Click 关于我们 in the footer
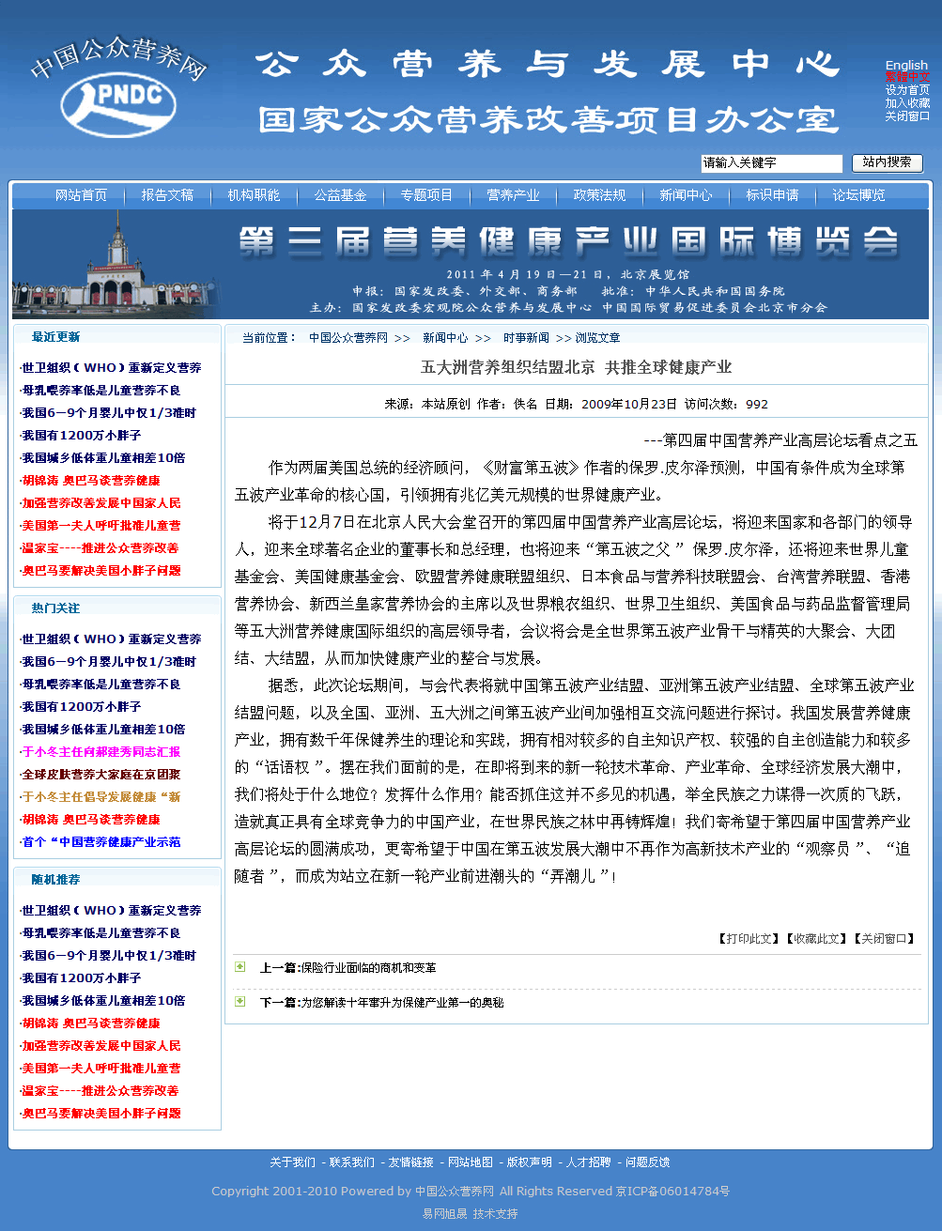The width and height of the screenshot is (942, 1231). point(293,1162)
